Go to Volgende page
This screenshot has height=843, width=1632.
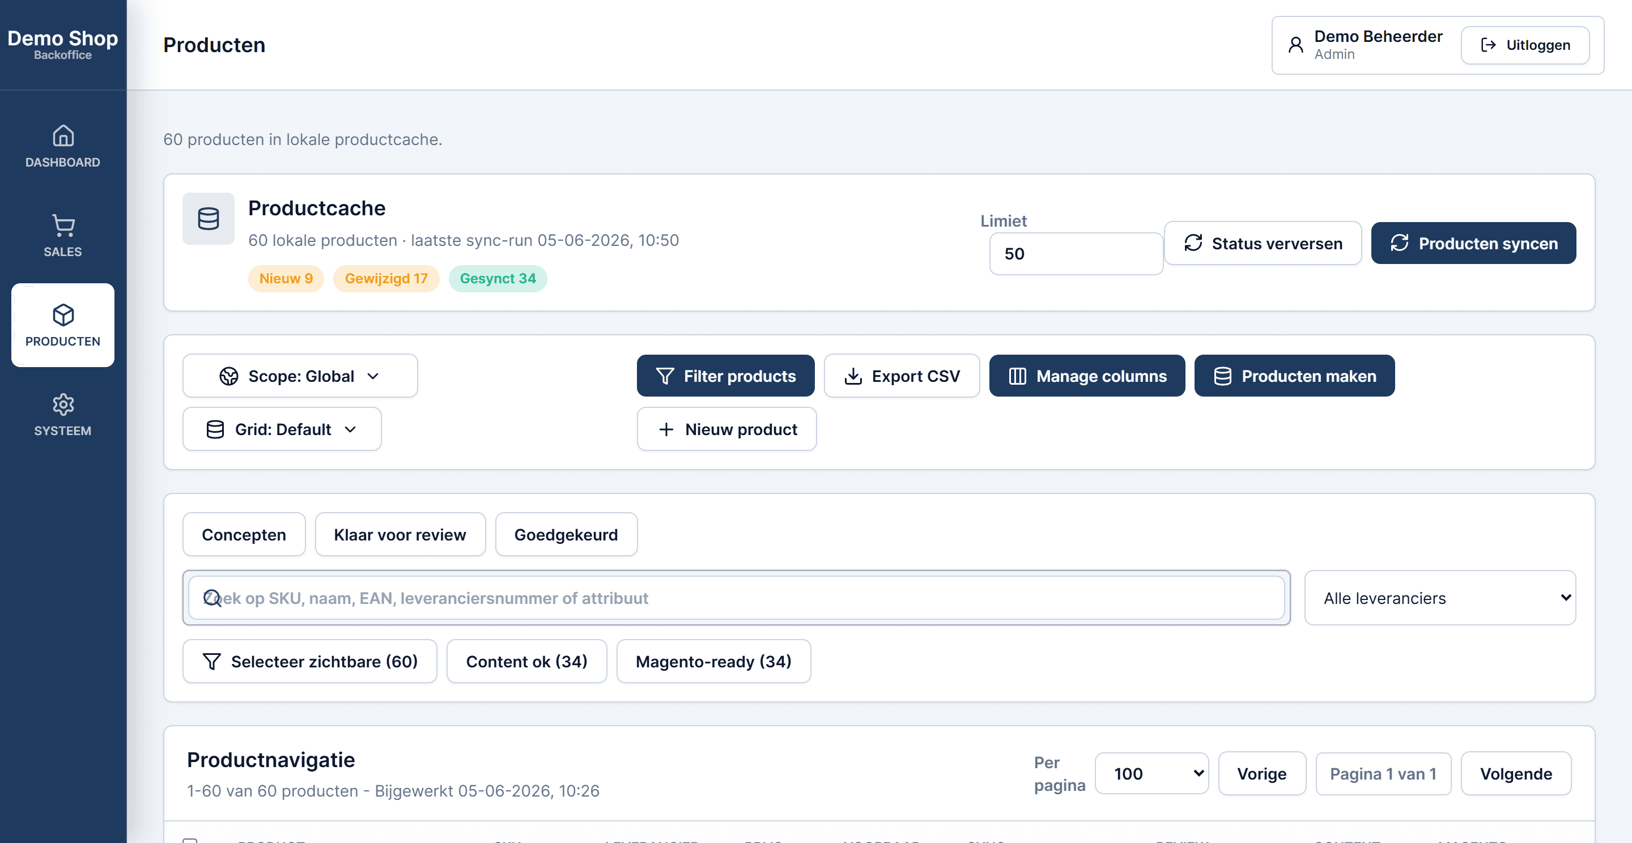tap(1515, 773)
